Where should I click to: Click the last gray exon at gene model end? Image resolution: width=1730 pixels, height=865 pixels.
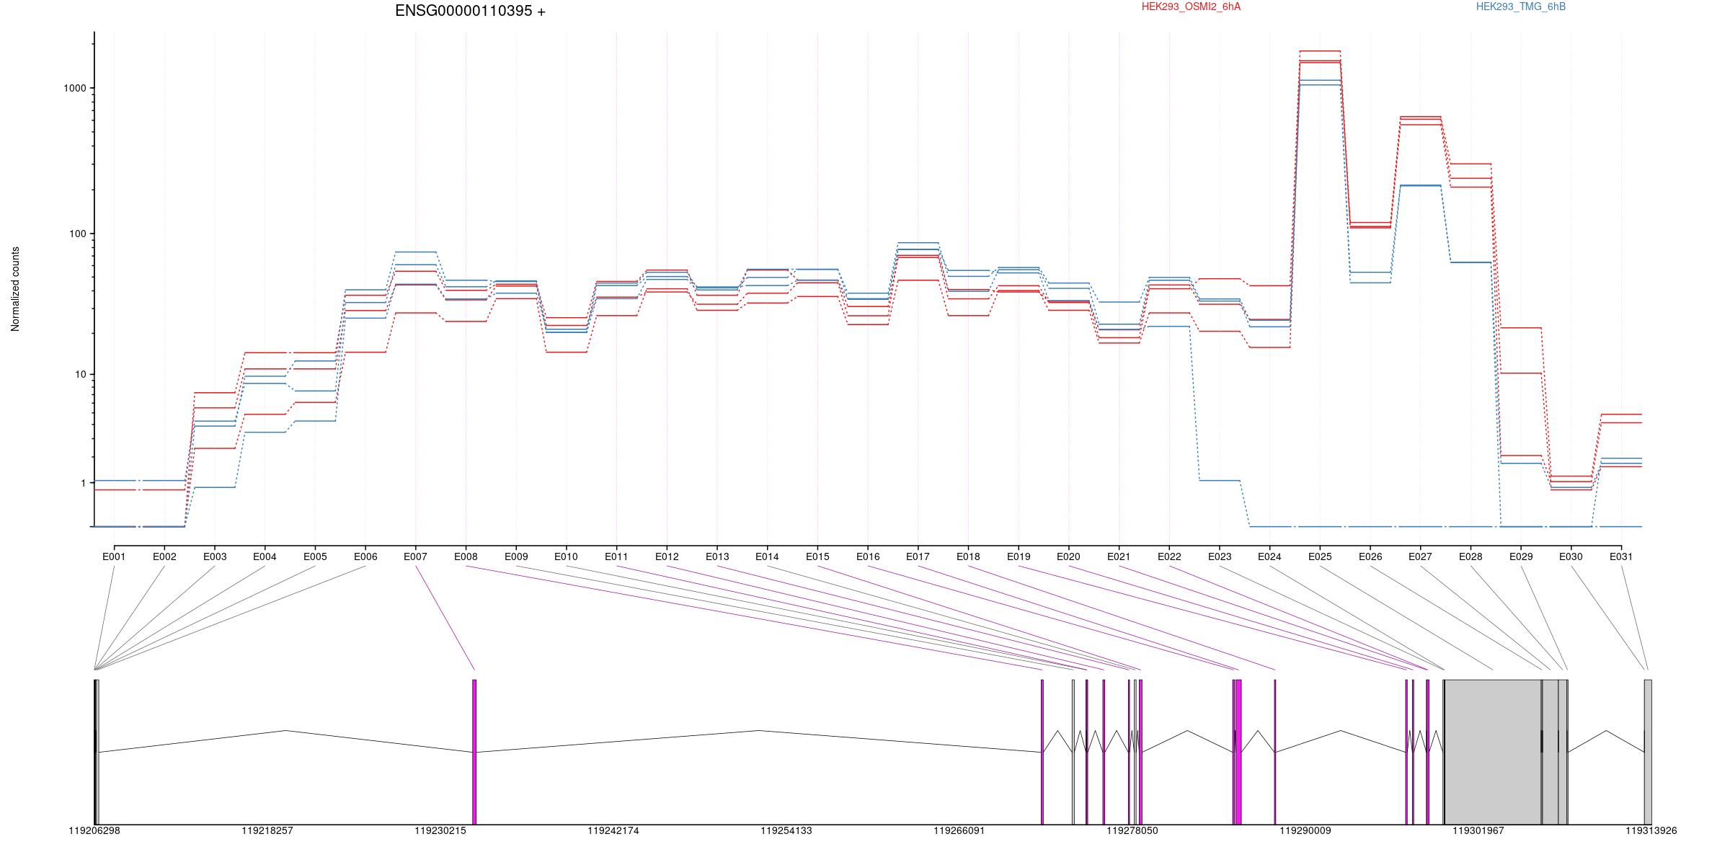point(1648,752)
